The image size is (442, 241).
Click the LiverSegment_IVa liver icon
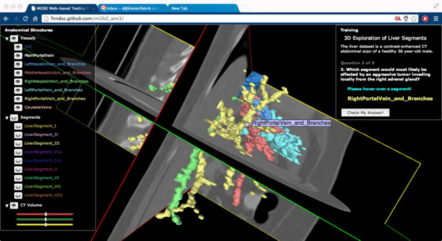[x=19, y=152]
